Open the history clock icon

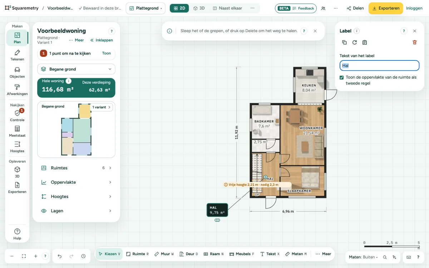pos(83,256)
